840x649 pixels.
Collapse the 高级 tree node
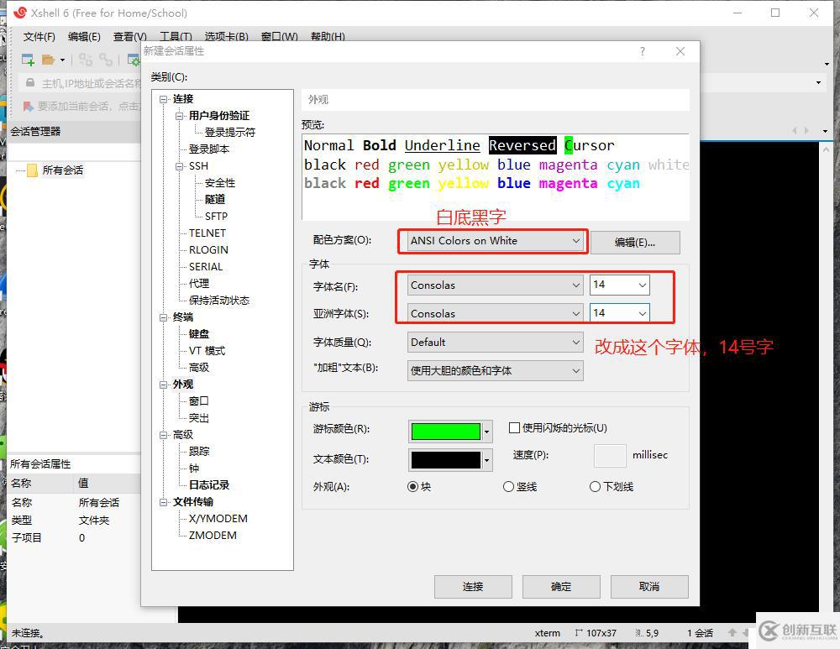coord(164,435)
